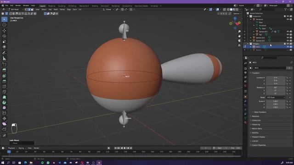Select the Transform tool

[x=4, y=47]
